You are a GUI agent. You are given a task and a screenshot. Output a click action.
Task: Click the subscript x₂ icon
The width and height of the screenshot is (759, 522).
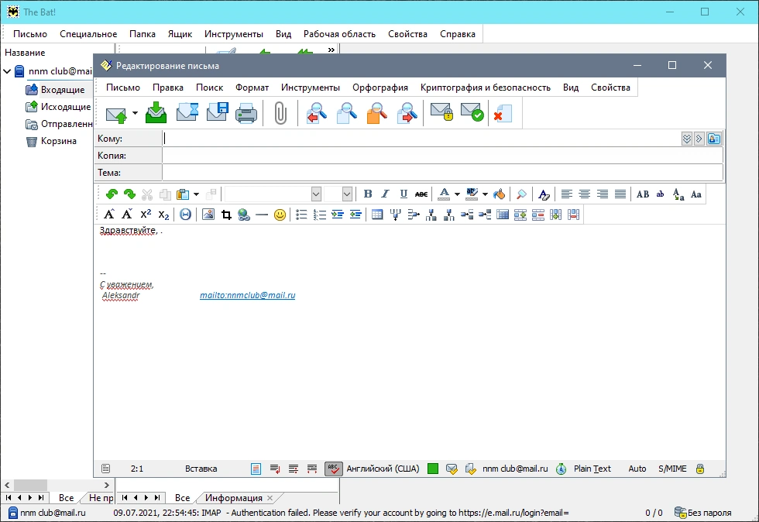[x=163, y=215]
